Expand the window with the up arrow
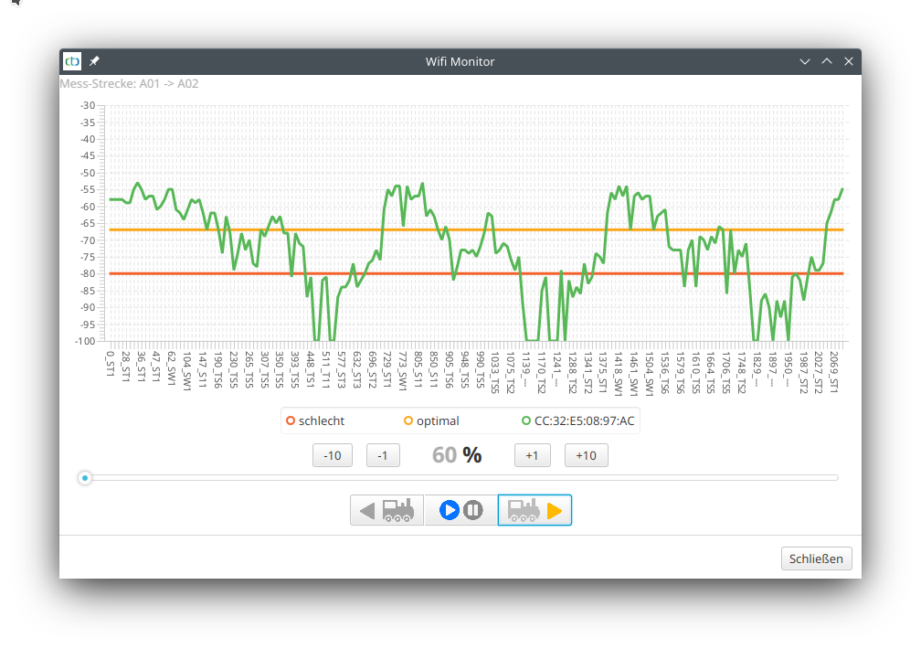Screen dimensions: 921x649 pos(826,61)
